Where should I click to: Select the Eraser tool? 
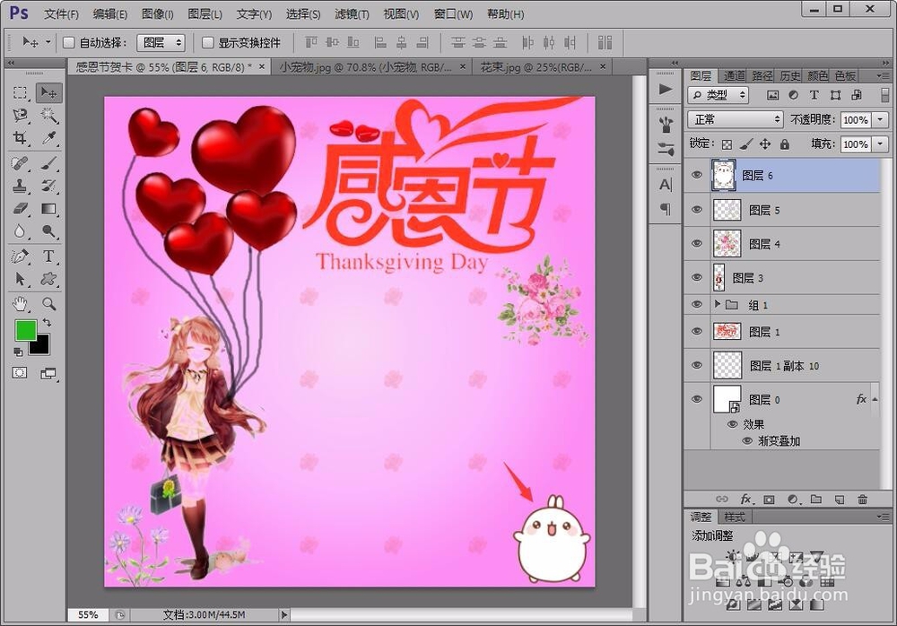(x=21, y=209)
